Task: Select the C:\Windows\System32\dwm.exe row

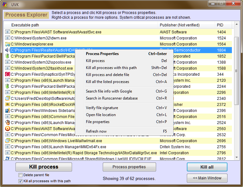Action: pyautogui.click(x=118, y=38)
